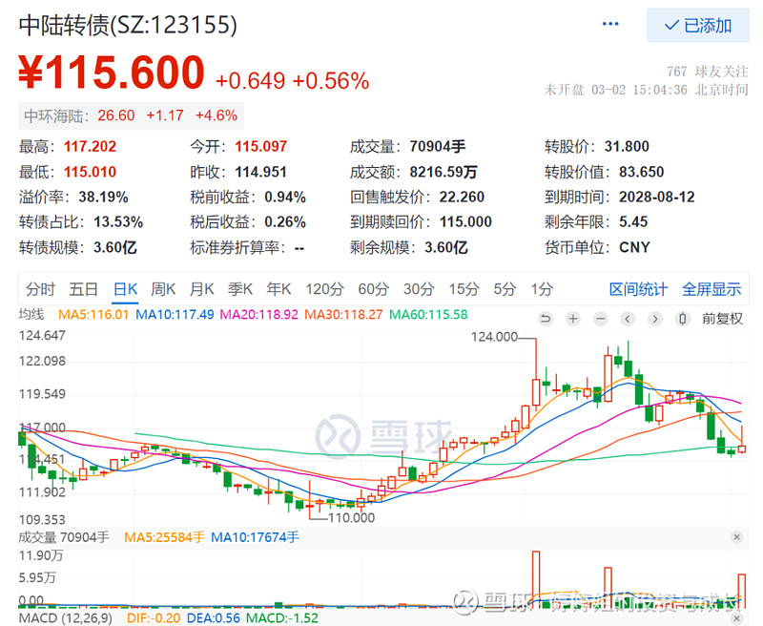Click the DEA:0.56 value
Screen dimensions: 763x626
[x=214, y=618]
